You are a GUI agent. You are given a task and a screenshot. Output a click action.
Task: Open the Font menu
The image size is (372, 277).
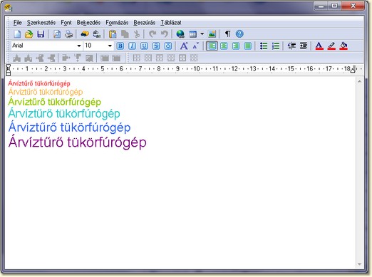tap(66, 23)
